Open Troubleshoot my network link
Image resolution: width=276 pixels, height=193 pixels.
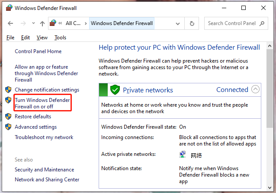[x=44, y=137]
